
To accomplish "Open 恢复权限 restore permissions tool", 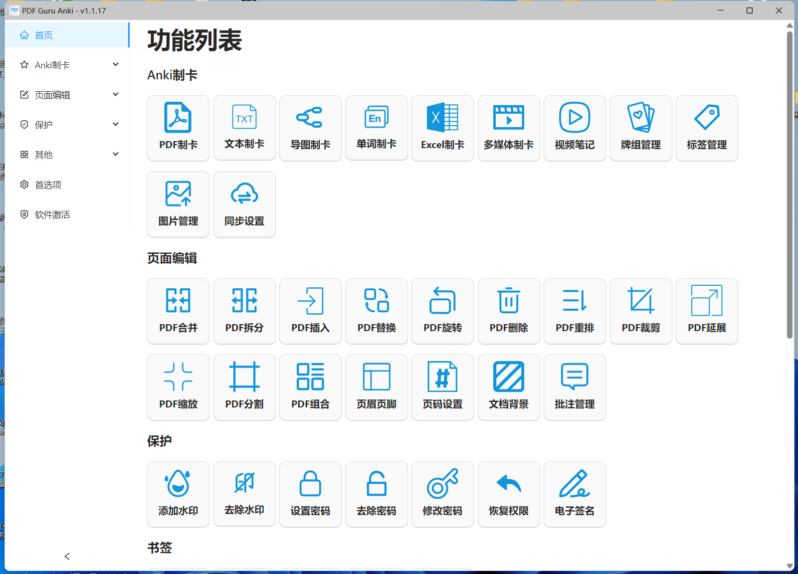I will pyautogui.click(x=509, y=494).
